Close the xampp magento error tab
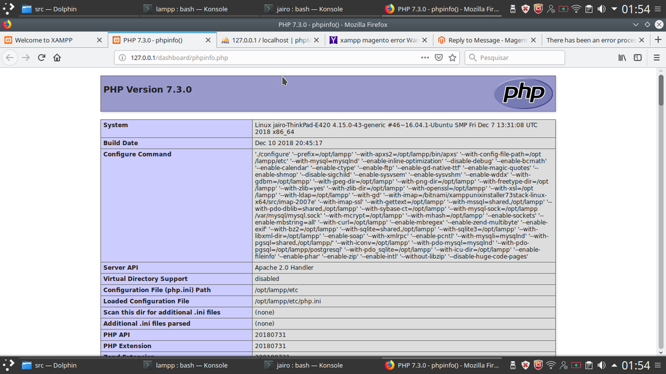This screenshot has height=374, width=666. point(424,40)
